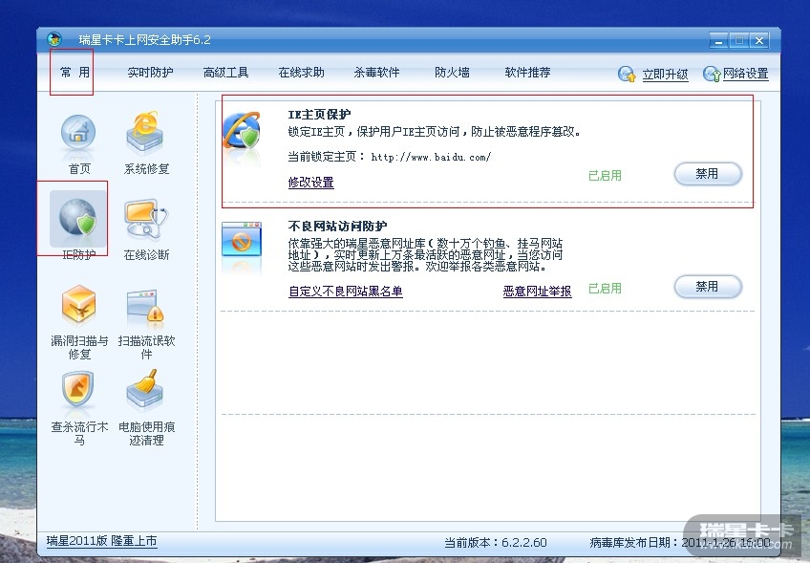Click the 立即升级 upgrade icon
This screenshot has width=810, height=563.
[628, 74]
